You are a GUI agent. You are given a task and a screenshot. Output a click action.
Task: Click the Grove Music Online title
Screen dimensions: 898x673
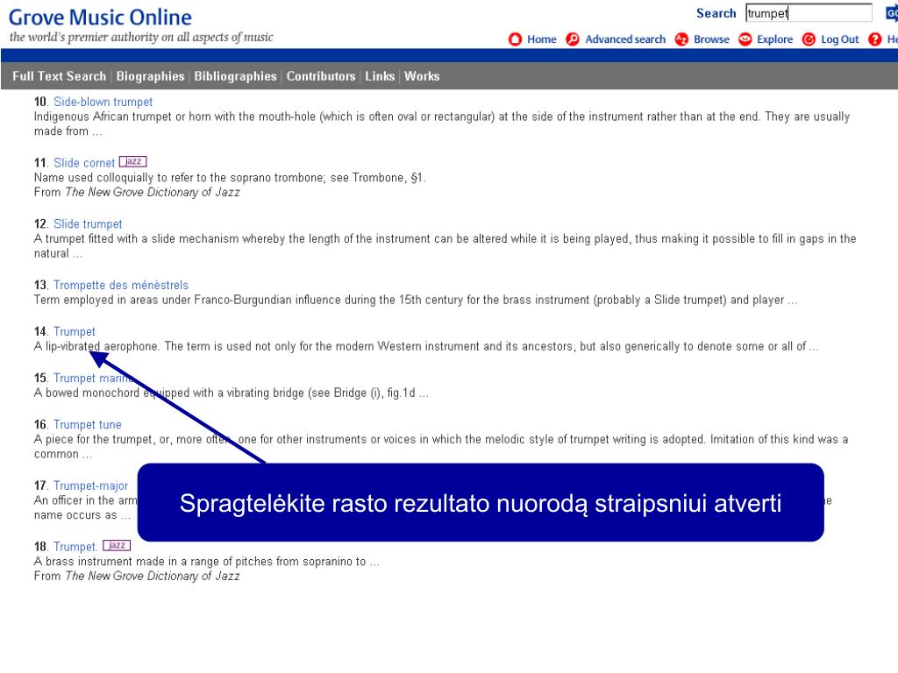(x=100, y=18)
